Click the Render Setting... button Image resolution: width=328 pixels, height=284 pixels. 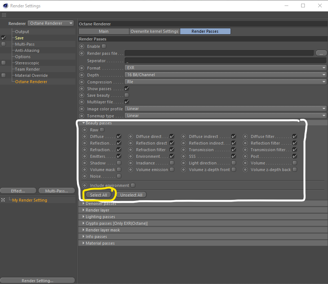pos(38,280)
